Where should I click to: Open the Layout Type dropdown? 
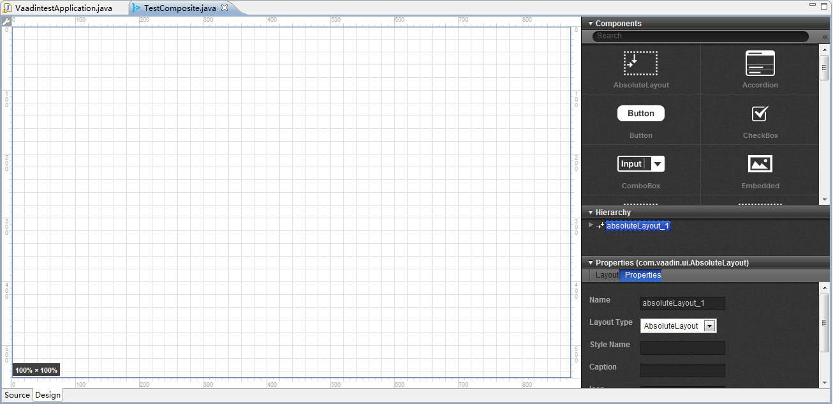click(709, 326)
